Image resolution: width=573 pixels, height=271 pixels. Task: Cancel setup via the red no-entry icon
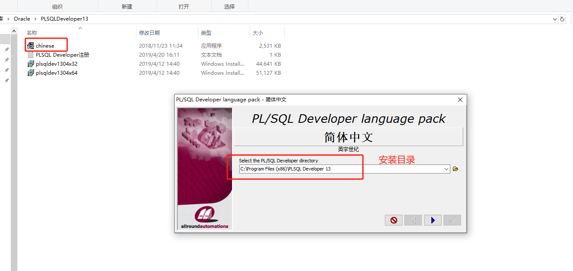[393, 220]
